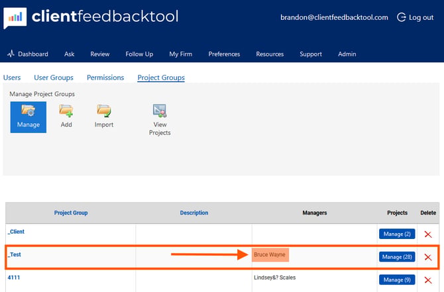The width and height of the screenshot is (444, 292).
Task: Click the Manage Project Groups heading
Action: click(x=42, y=94)
